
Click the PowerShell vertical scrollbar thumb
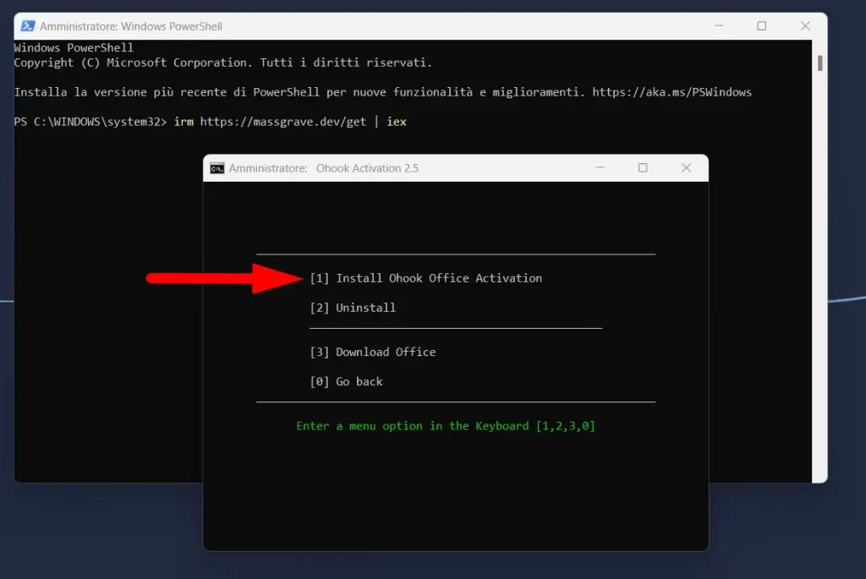click(x=819, y=63)
